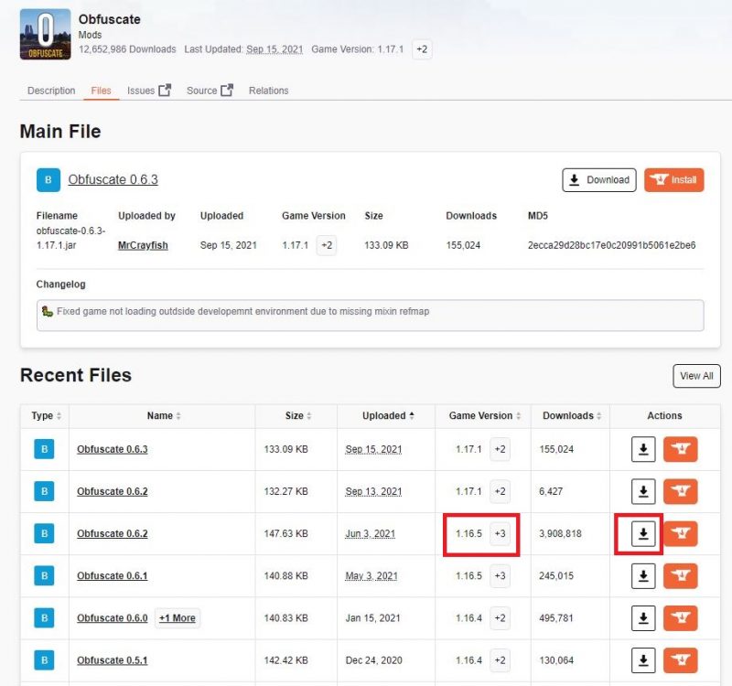Image resolution: width=732 pixels, height=686 pixels.
Task: Click orange install icon for Obfuscate 0.6.1
Action: [x=679, y=575]
